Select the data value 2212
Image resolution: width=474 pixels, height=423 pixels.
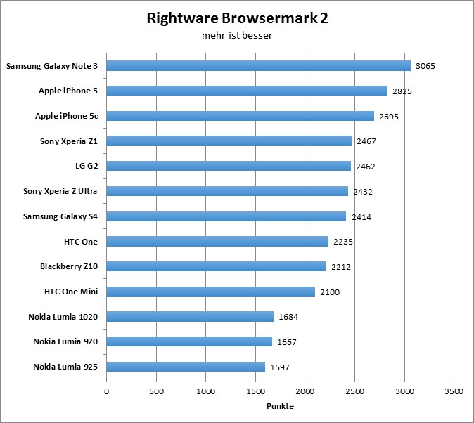(341, 267)
